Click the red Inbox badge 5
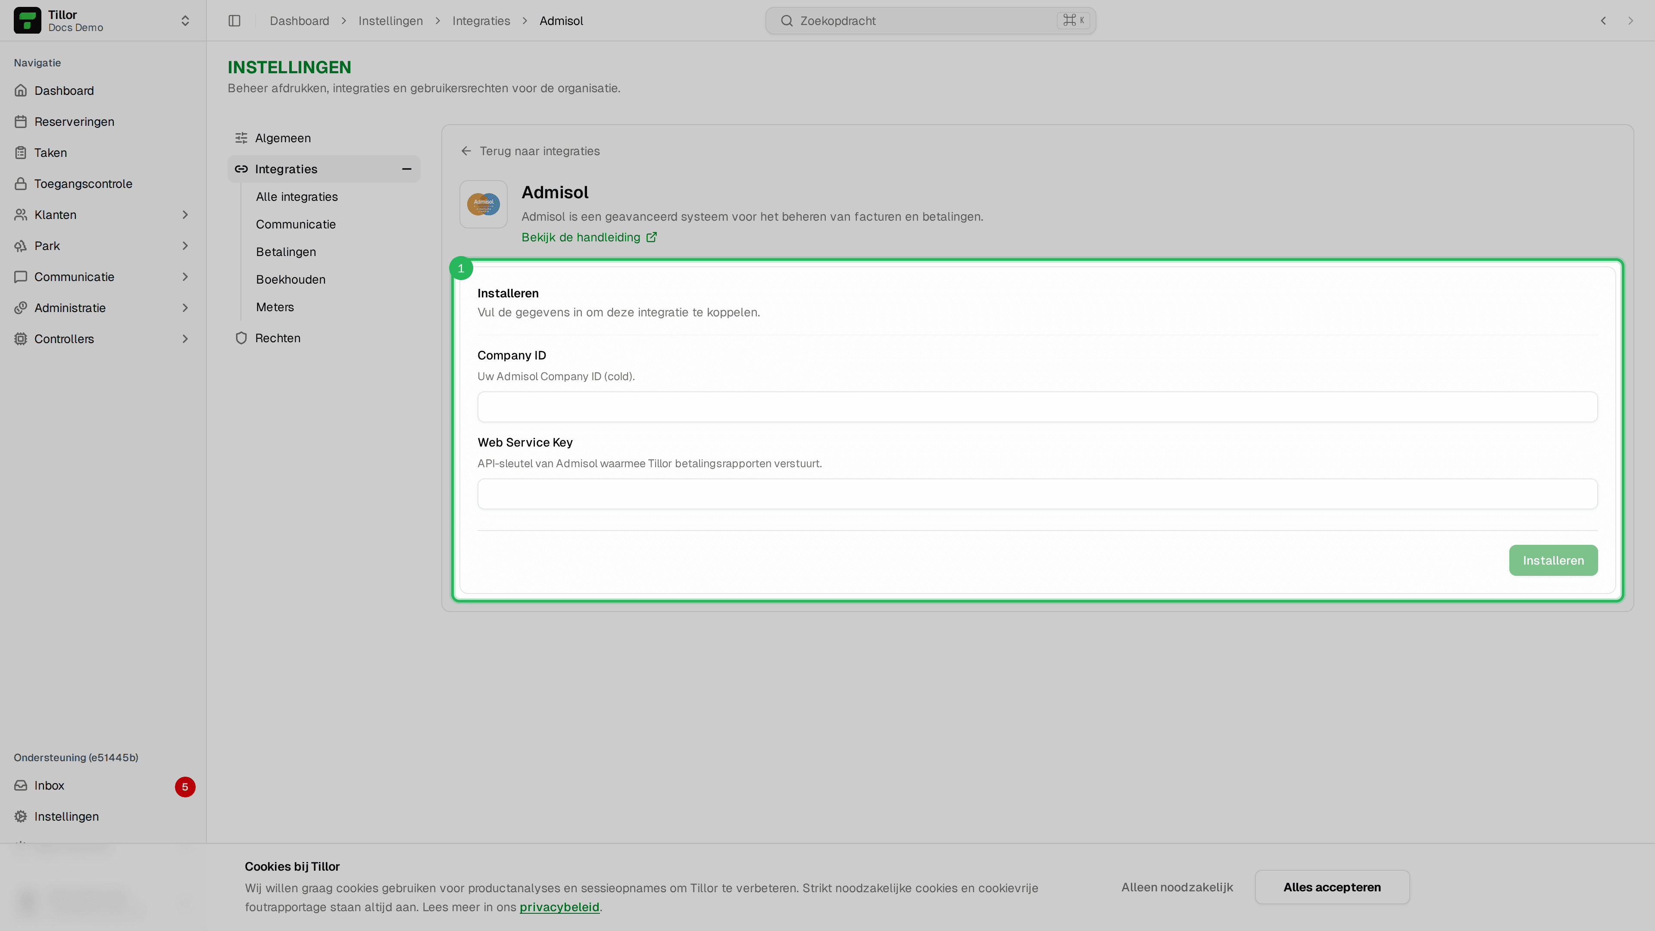 [x=185, y=787]
